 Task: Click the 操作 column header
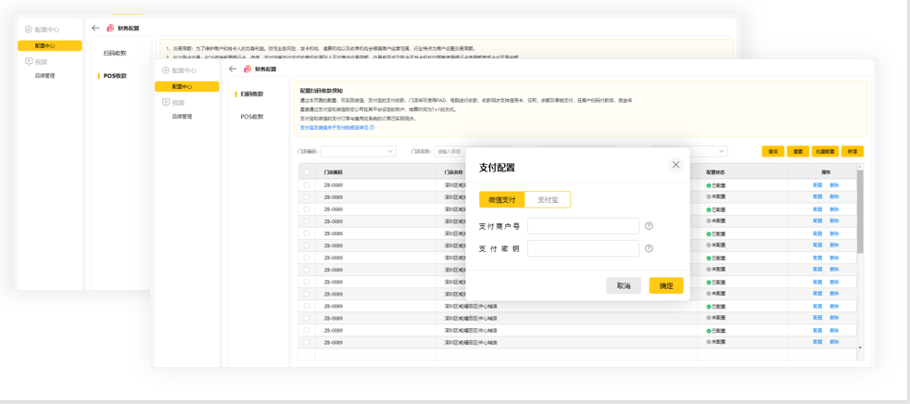[826, 172]
